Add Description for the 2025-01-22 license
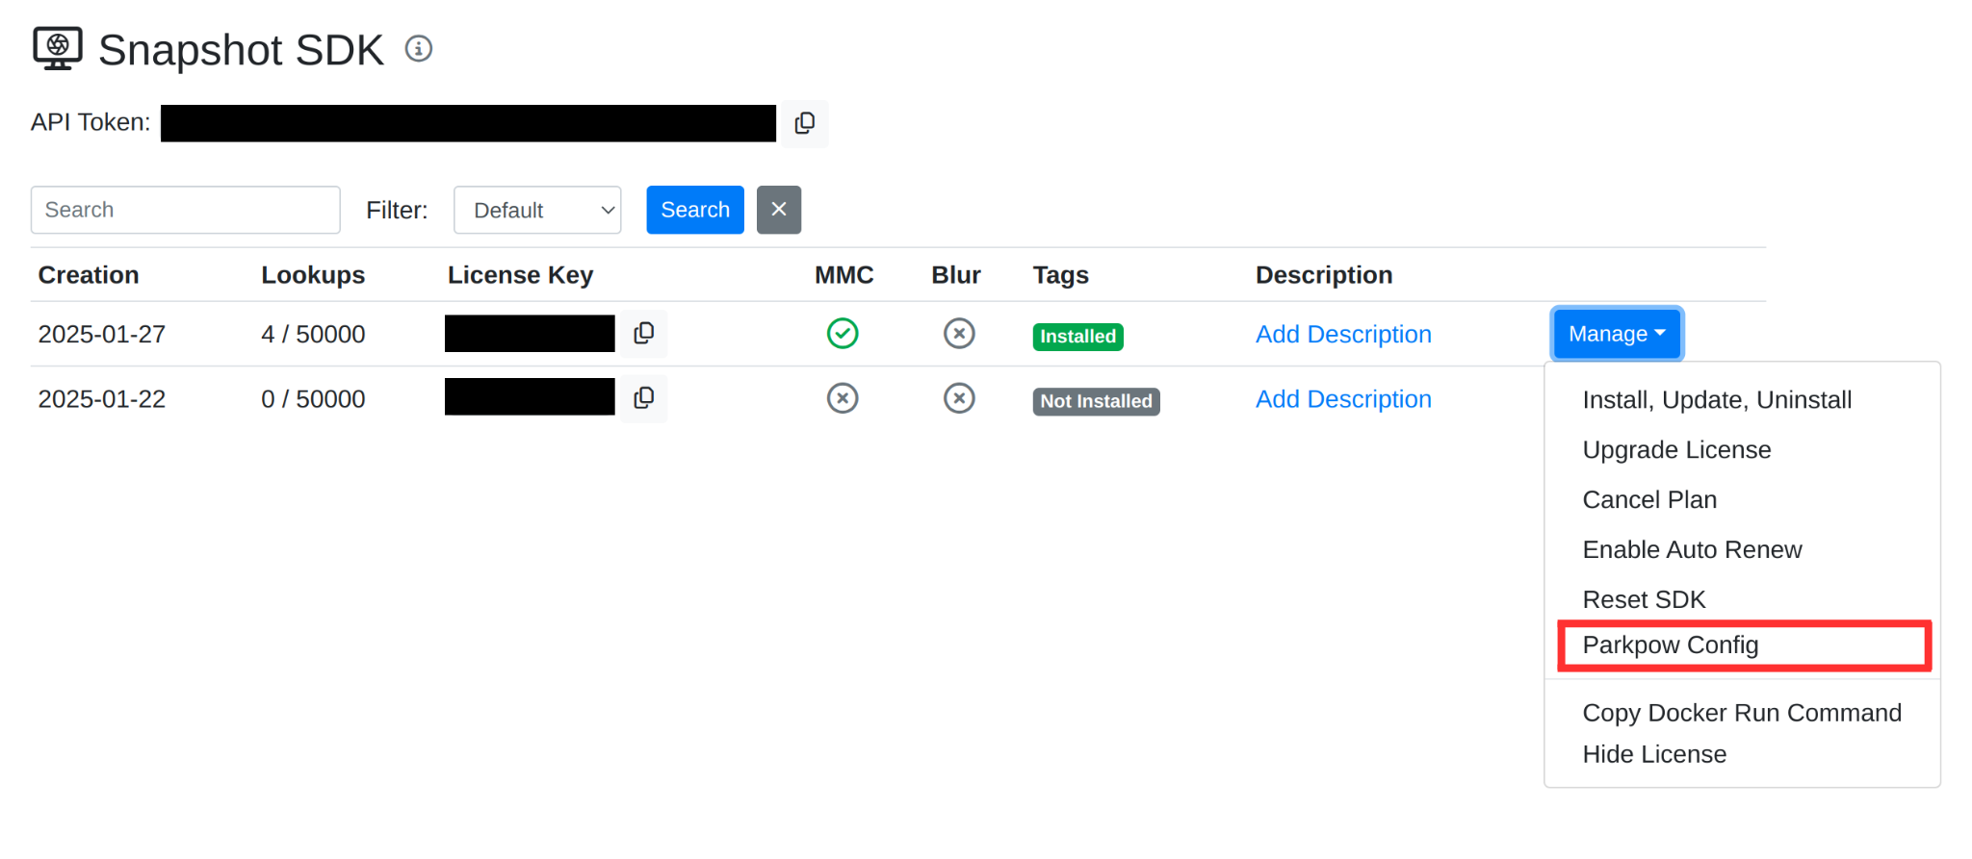1972x859 pixels. coord(1343,399)
